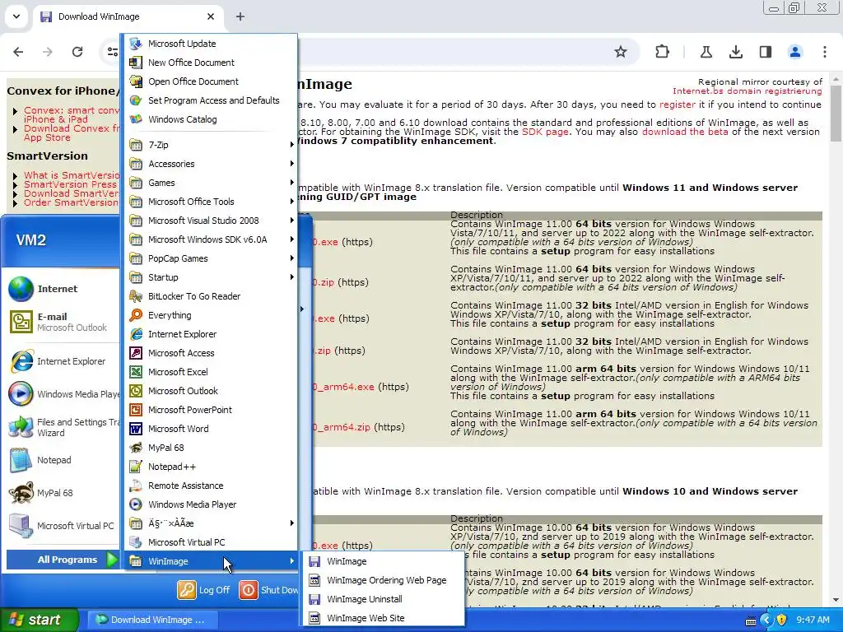Screen dimensions: 843x632
Task: Expand the 7-Zip program folder
Action: tap(211, 145)
